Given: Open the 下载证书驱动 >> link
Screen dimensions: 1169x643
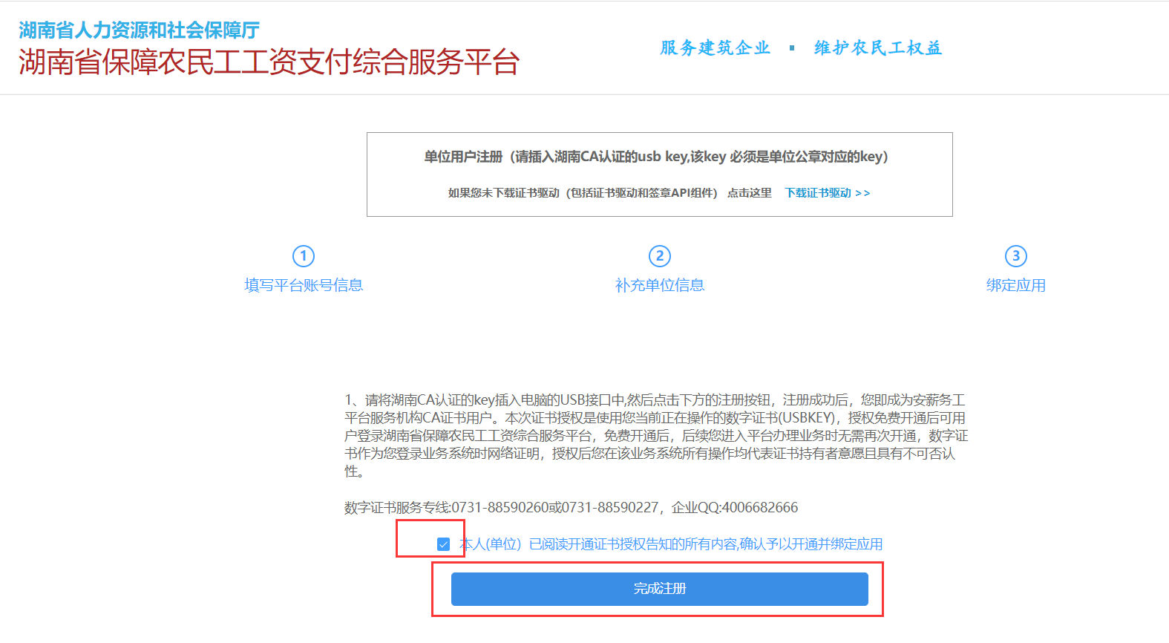Looking at the screenshot, I should coord(828,193).
